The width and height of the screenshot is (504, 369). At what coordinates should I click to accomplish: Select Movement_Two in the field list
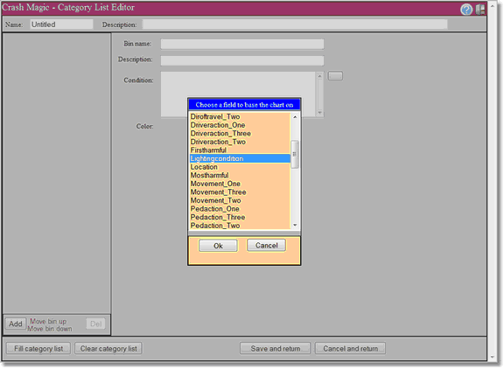240,200
